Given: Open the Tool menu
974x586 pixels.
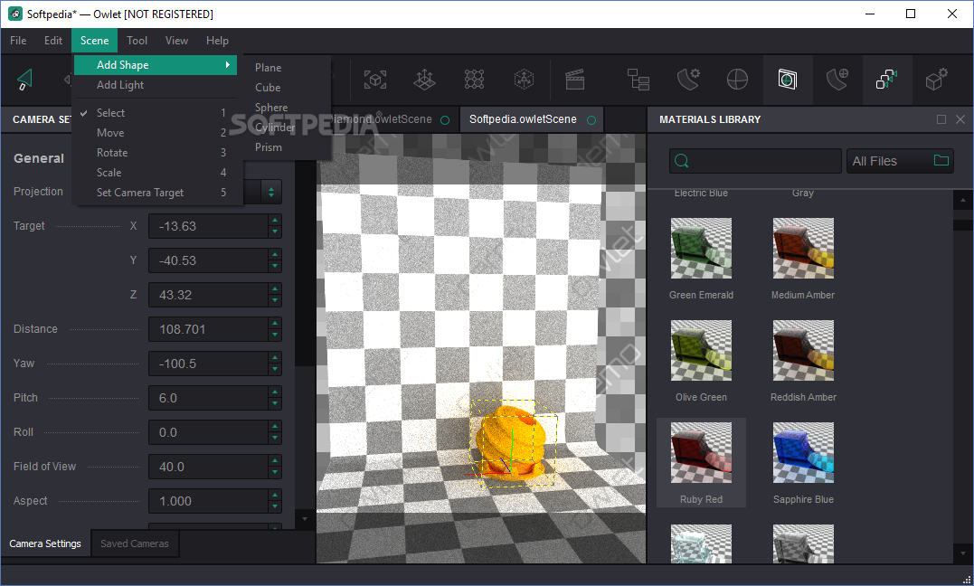Looking at the screenshot, I should pos(137,41).
